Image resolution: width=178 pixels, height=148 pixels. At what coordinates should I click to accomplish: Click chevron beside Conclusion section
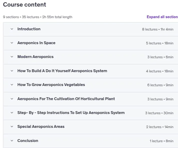12,141
